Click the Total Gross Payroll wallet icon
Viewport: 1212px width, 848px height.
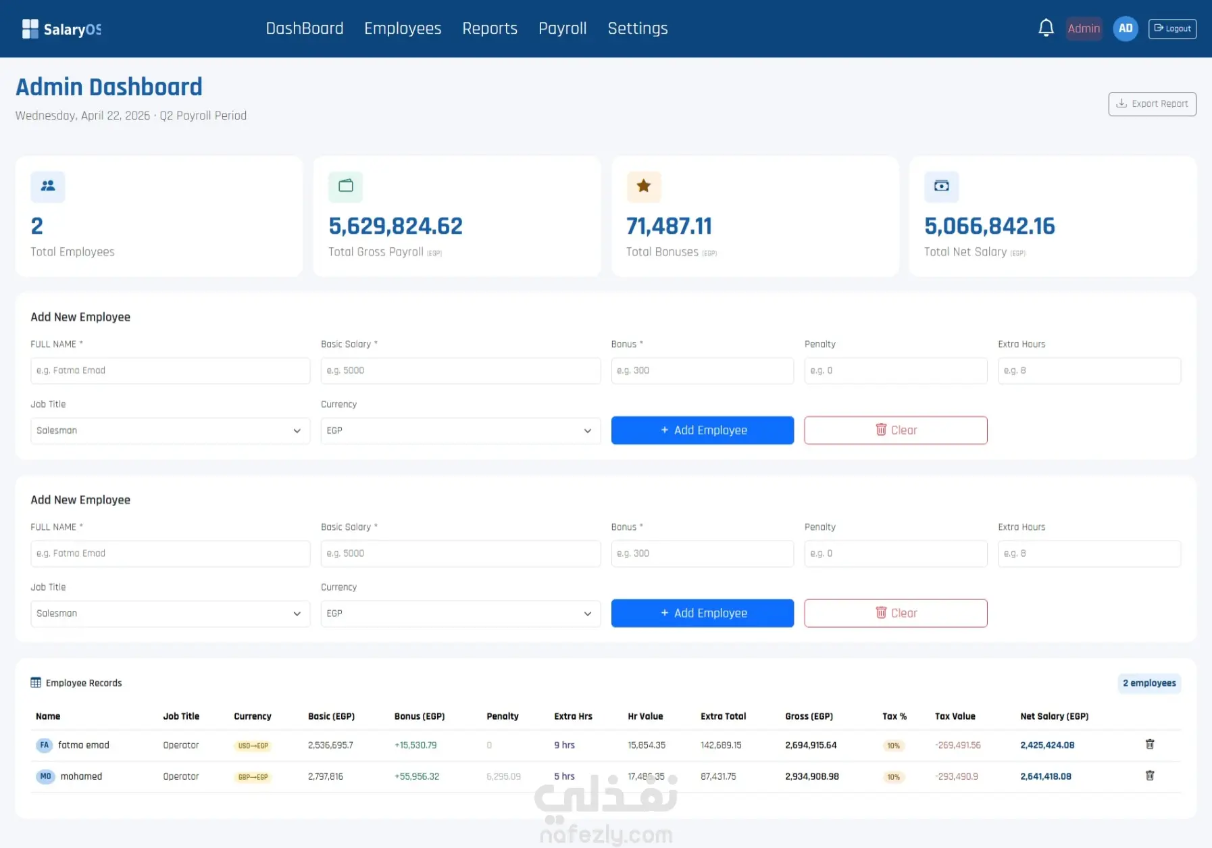click(346, 186)
